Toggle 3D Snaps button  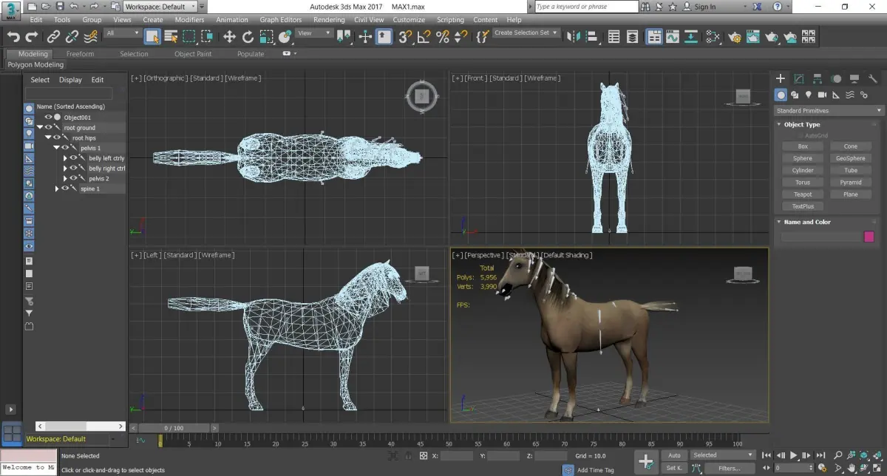pyautogui.click(x=405, y=36)
